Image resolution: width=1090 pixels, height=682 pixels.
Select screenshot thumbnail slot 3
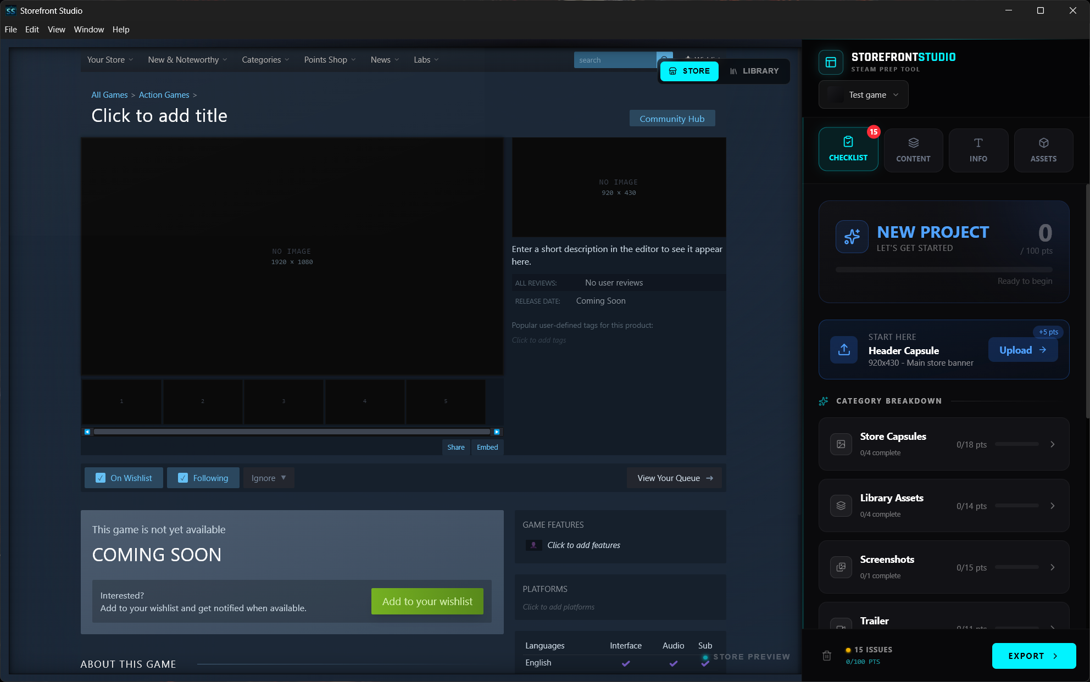coord(283,401)
